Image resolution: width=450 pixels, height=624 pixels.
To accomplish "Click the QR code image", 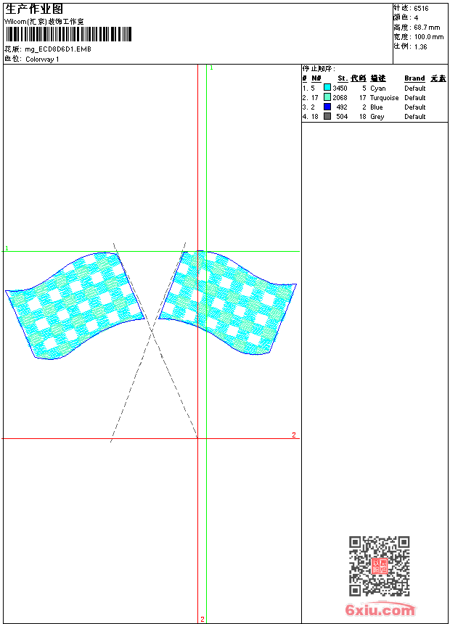I will pyautogui.click(x=379, y=566).
